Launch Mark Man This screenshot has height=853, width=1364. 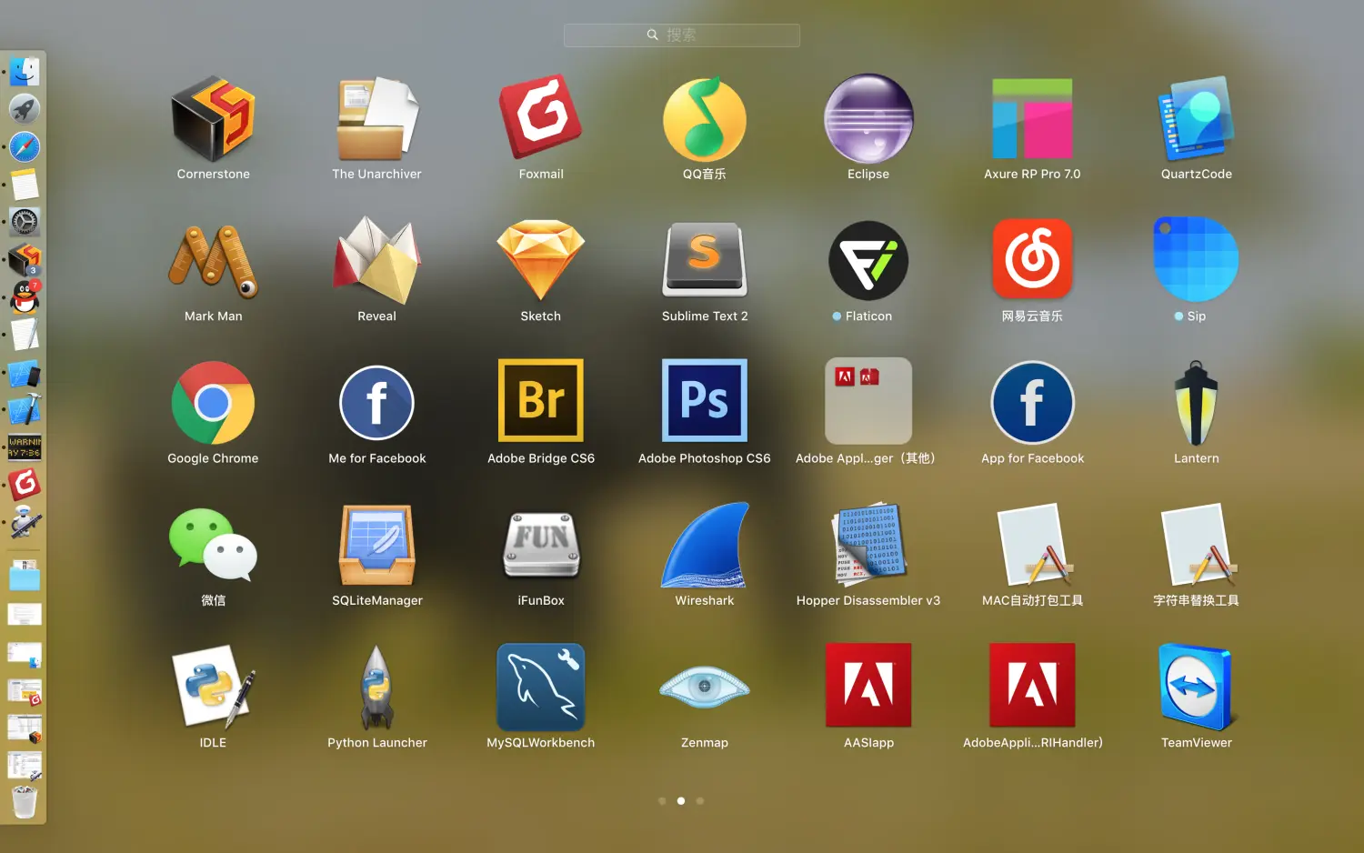click(x=213, y=262)
